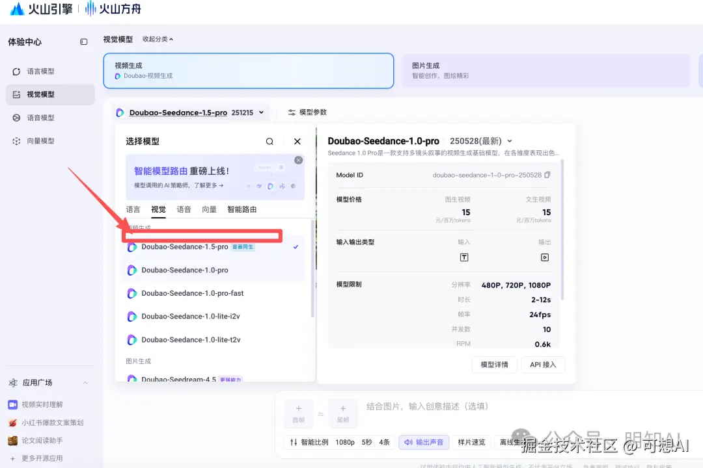703x468 pixels.
Task: Click the 音画同生 tag on Seedance-1.5-pro
Action: pyautogui.click(x=243, y=247)
